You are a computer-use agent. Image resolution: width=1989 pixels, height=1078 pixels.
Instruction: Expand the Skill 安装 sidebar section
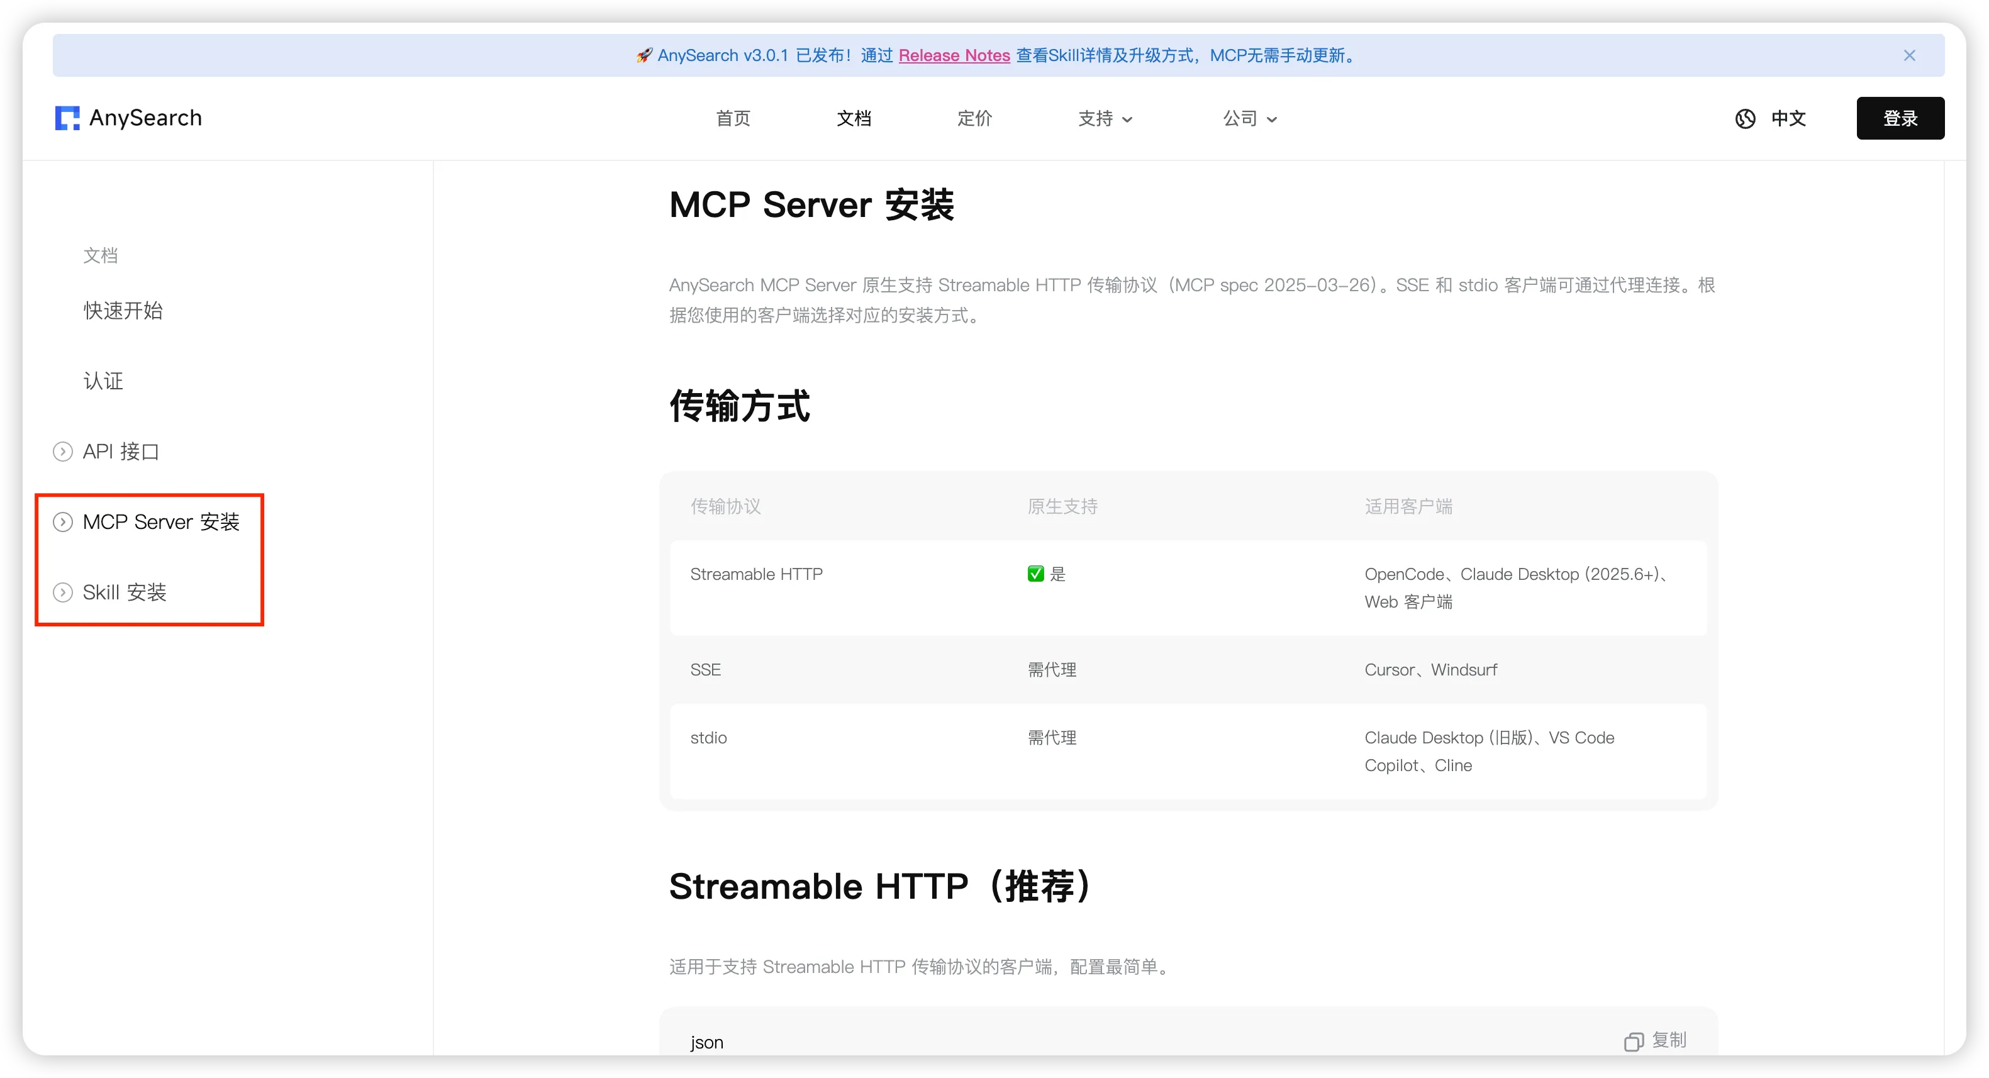[62, 592]
